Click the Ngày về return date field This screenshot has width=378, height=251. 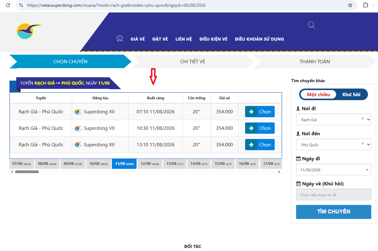point(333,195)
